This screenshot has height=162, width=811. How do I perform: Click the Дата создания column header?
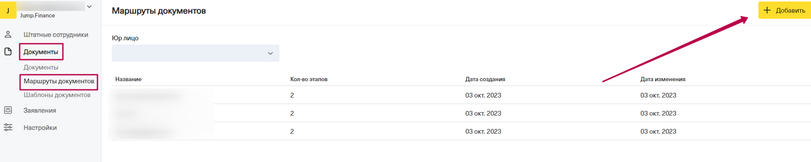click(x=485, y=79)
